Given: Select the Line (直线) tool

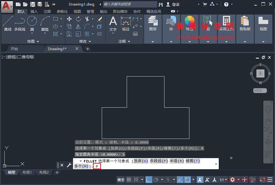Looking at the screenshot, I should [x=8, y=23].
